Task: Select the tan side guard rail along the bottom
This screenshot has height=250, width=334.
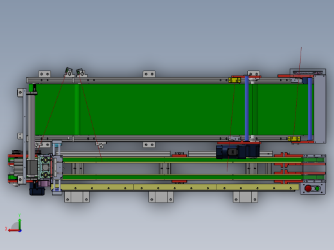Action: pos(175,187)
